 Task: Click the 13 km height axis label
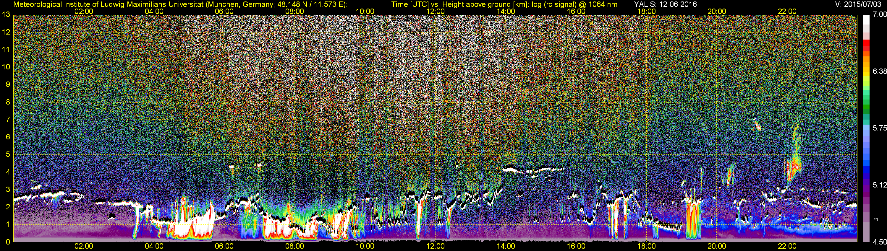(x=7, y=14)
